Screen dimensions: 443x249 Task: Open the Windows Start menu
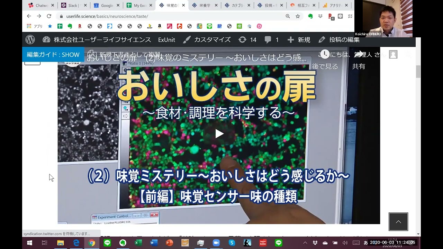(x=29, y=243)
